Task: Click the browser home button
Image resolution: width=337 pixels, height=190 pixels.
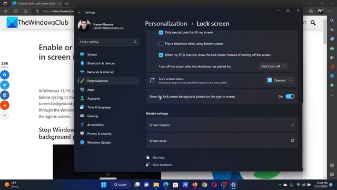Action: [x=25, y=11]
